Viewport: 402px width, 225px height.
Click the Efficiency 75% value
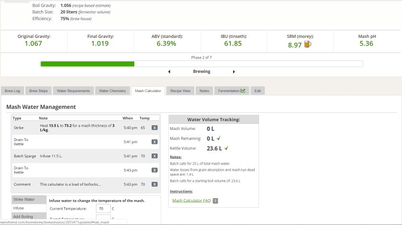tap(65, 18)
